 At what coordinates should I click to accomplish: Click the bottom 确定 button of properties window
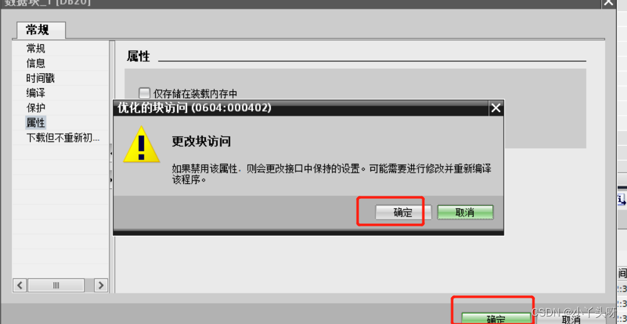click(x=496, y=318)
